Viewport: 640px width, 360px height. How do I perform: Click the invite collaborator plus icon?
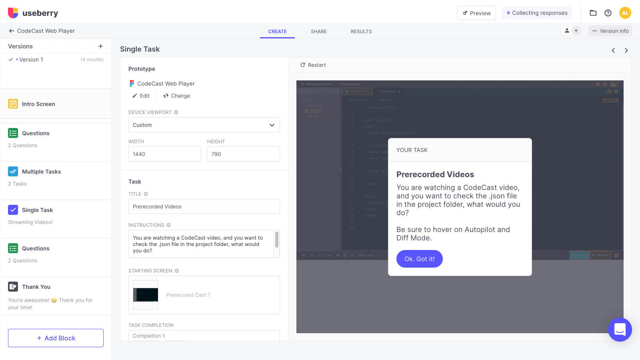point(576,31)
